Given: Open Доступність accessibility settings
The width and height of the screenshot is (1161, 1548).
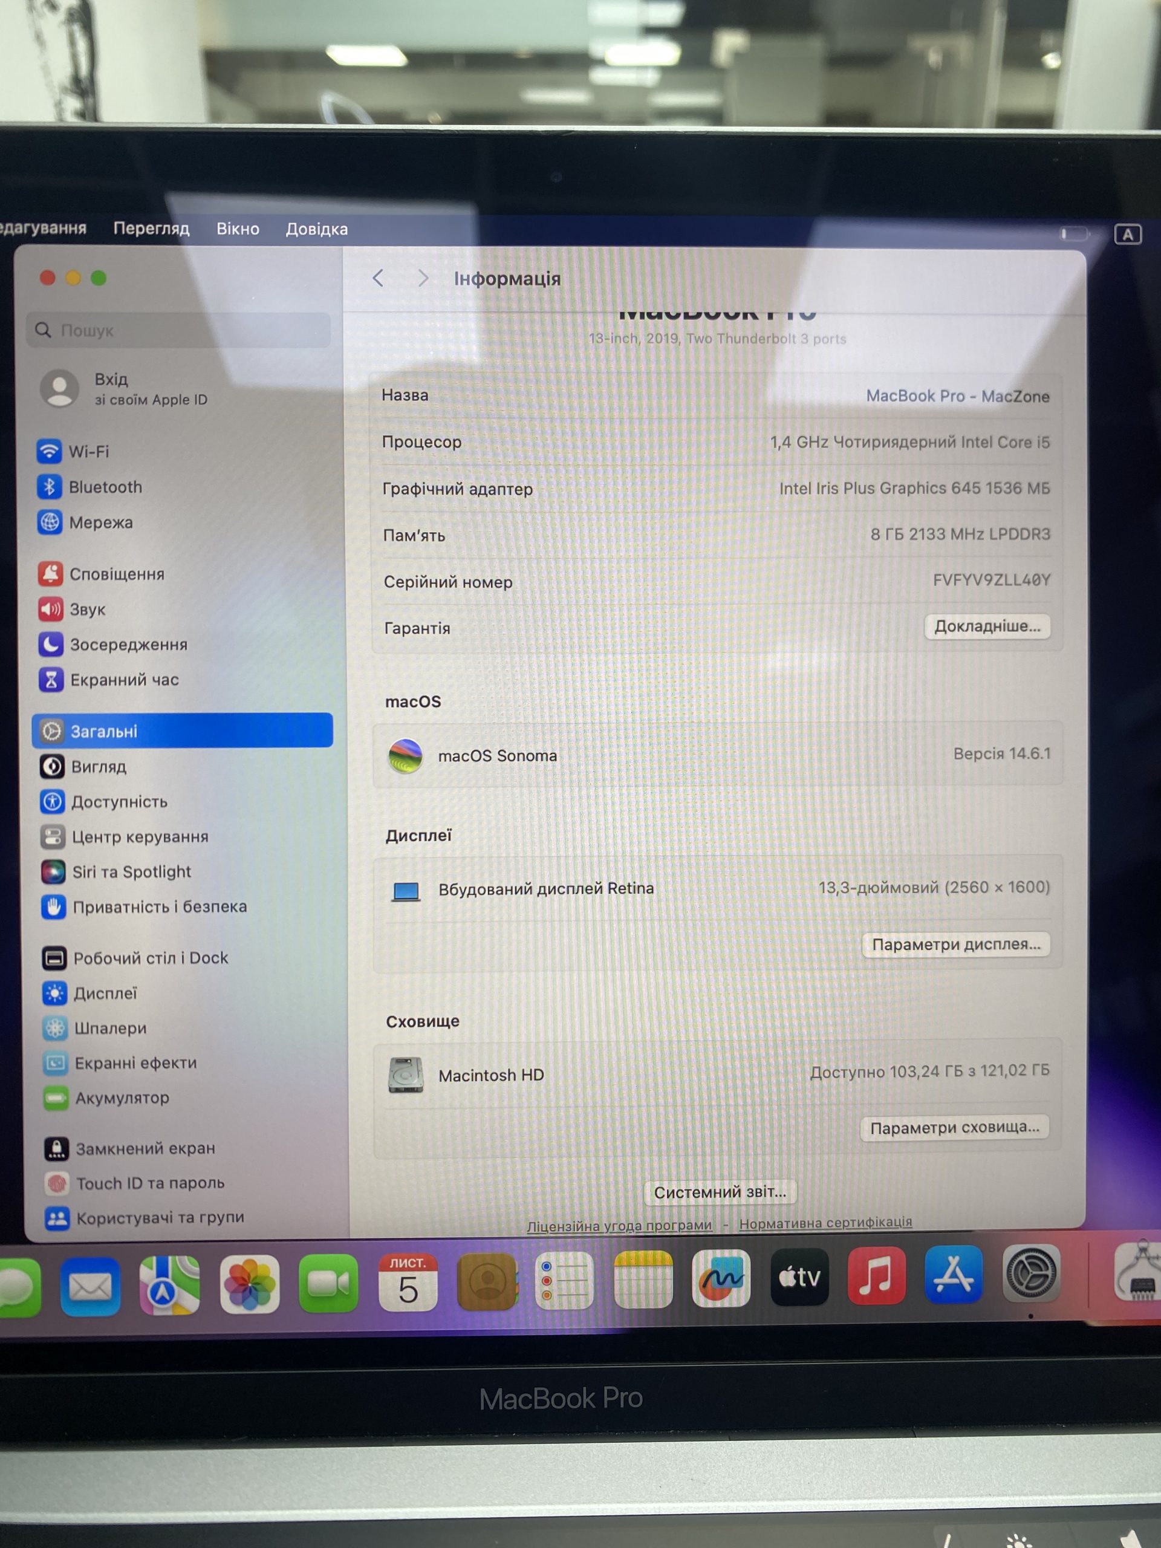Looking at the screenshot, I should [x=104, y=801].
